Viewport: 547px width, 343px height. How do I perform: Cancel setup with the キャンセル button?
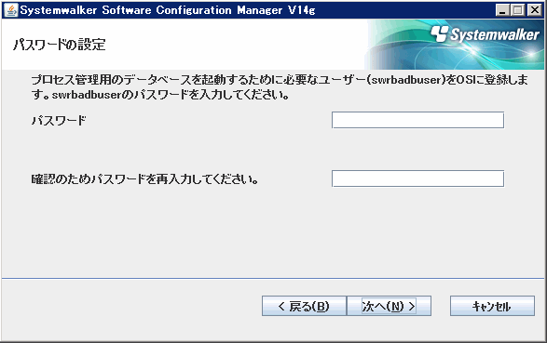coord(492,306)
